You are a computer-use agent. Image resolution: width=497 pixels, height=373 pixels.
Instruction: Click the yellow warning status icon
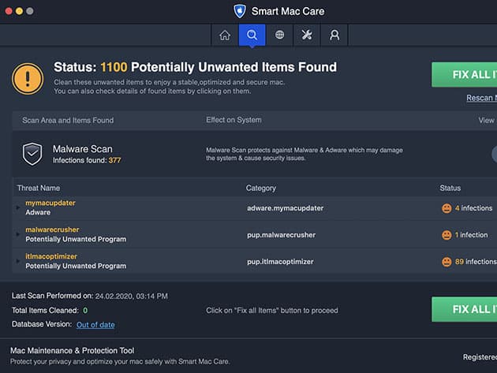(x=28, y=77)
